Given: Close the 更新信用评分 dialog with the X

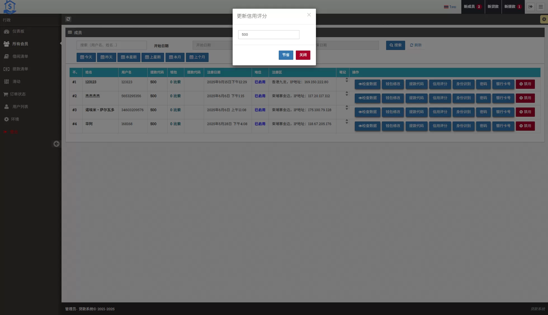Looking at the screenshot, I should (309, 15).
